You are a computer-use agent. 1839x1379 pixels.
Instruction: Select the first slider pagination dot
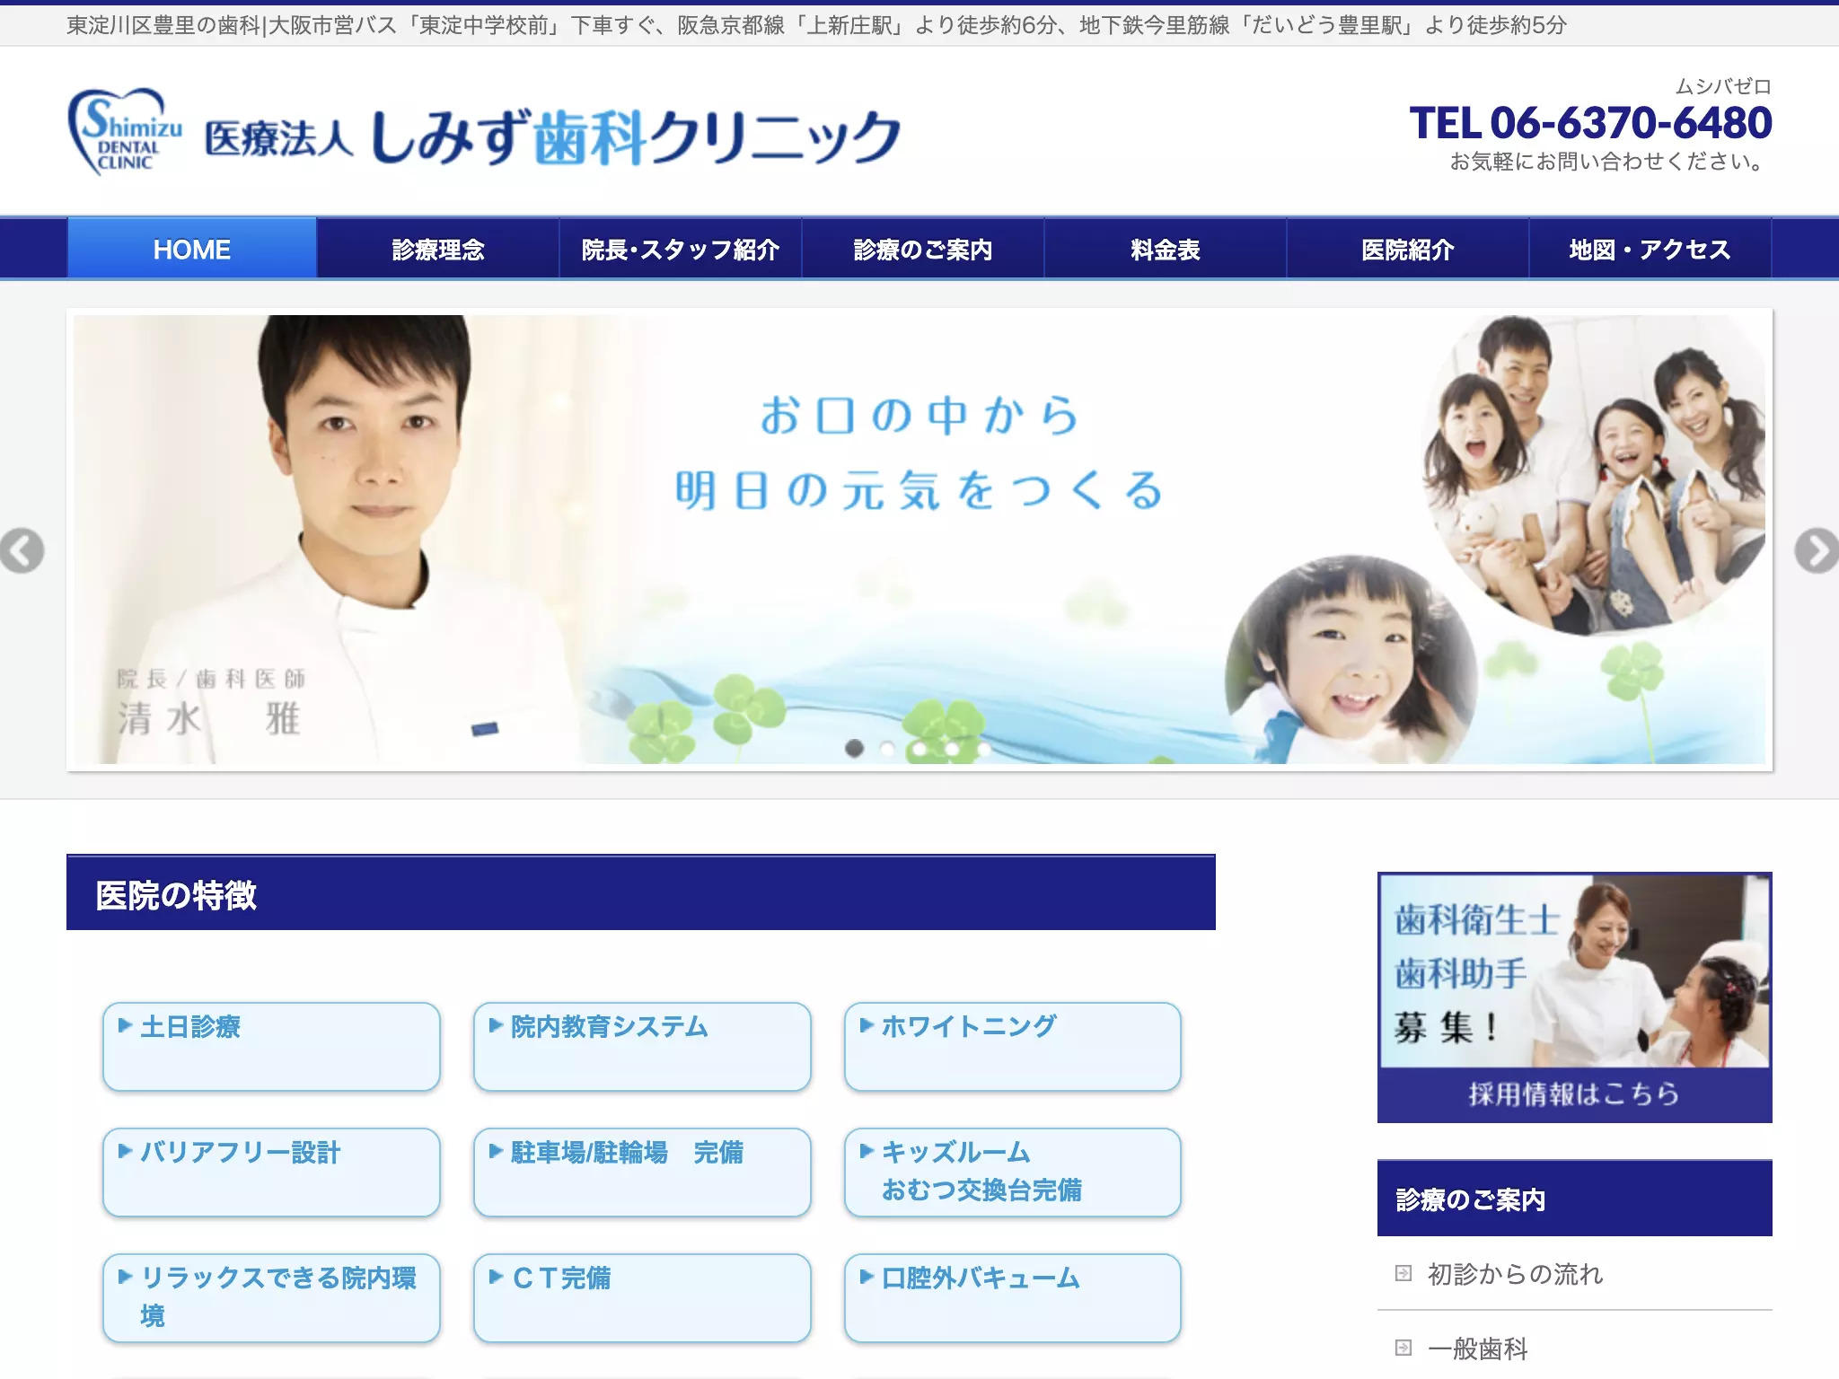855,748
